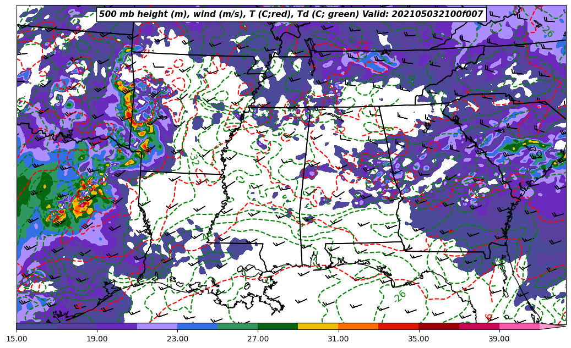Screen dimensions: 571x348
Task: Select the 35.00 colorbar tick label
Action: [418, 339]
